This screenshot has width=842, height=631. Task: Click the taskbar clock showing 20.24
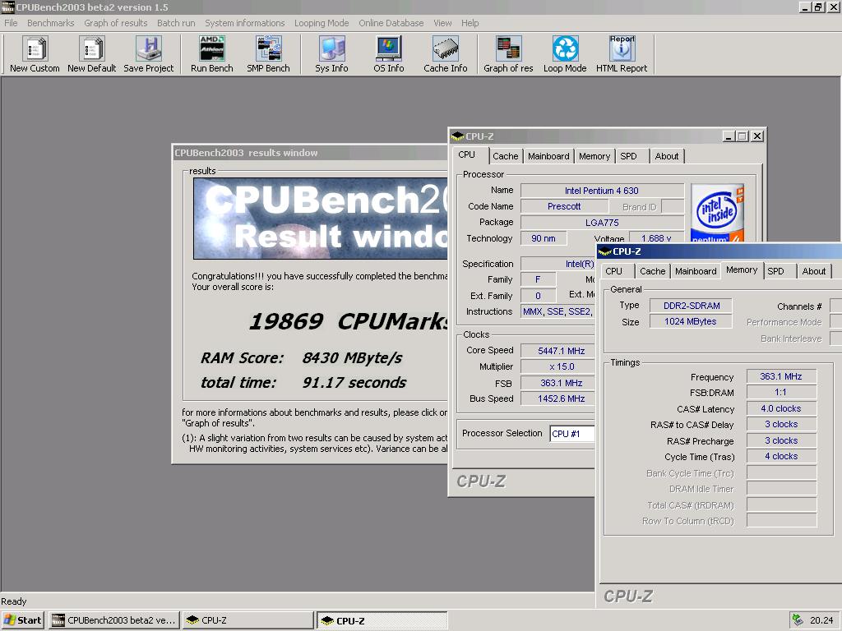[x=821, y=620]
